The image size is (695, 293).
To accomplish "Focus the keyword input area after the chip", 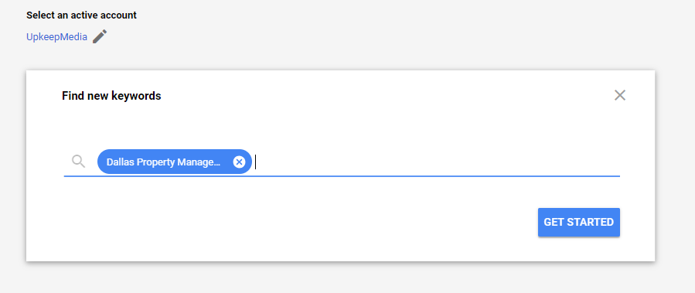I will coord(437,162).
